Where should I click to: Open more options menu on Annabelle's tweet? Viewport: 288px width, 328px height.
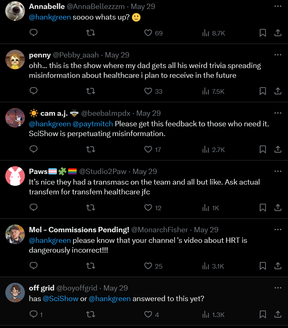[x=278, y=7]
